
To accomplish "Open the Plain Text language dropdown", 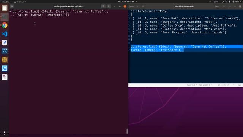I will 192,85.
